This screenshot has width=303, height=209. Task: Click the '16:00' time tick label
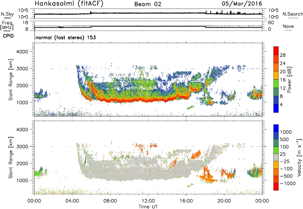pos(186,201)
